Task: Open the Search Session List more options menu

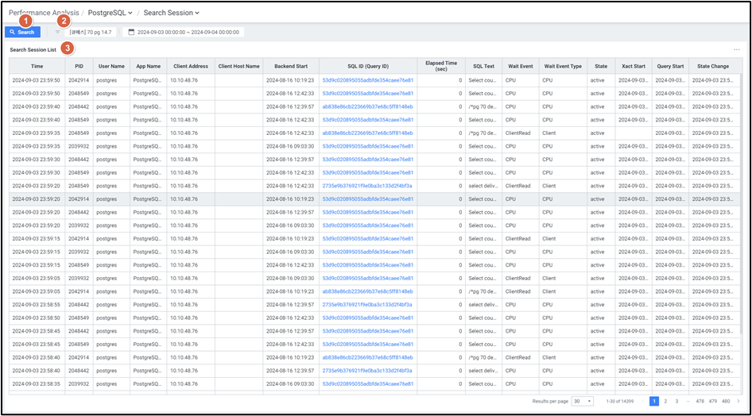Action: 736,50
